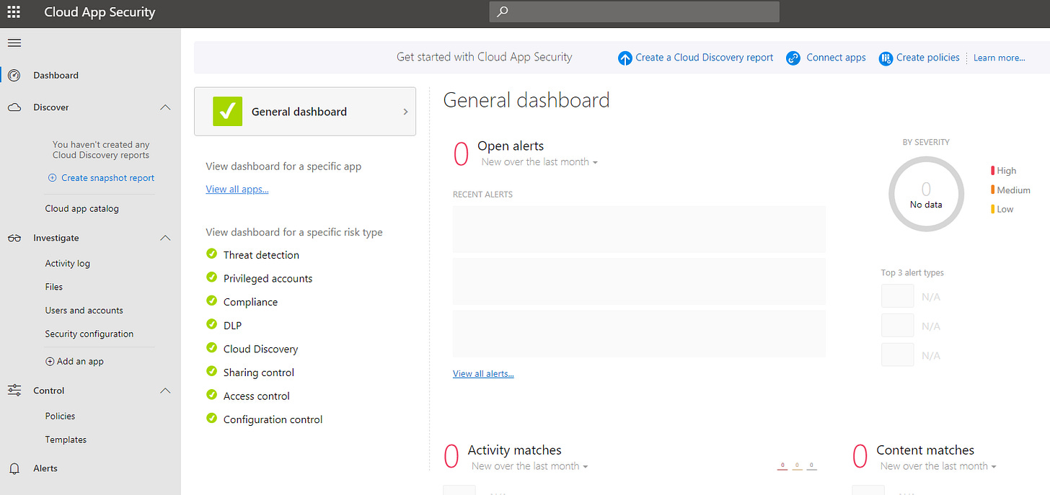This screenshot has height=495, width=1050.
Task: Open the Open alerts time range dropdown
Action: tap(539, 162)
